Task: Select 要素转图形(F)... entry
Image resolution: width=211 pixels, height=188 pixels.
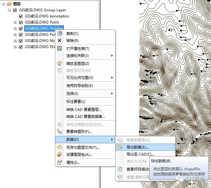Action: [x=85, y=132]
